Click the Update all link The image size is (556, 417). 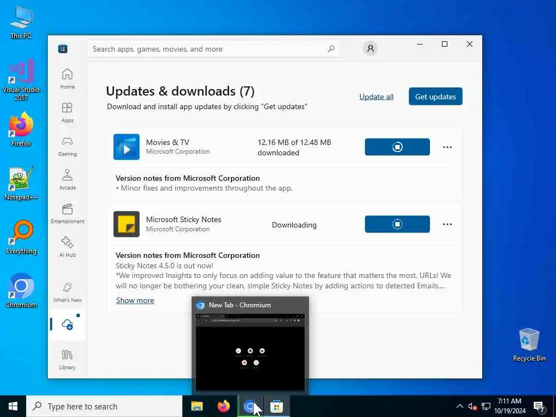point(376,97)
